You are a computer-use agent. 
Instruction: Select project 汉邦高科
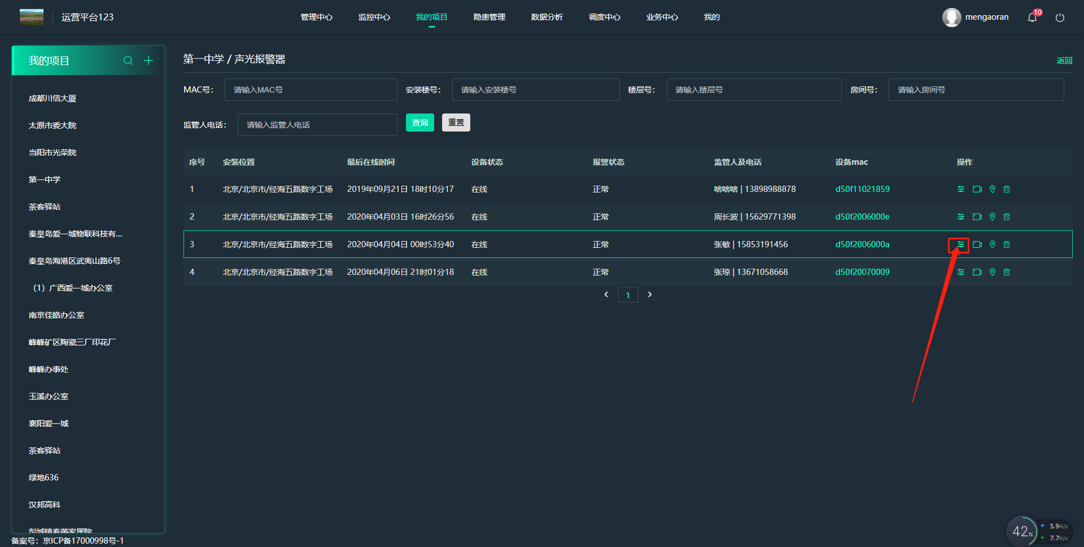tap(45, 505)
